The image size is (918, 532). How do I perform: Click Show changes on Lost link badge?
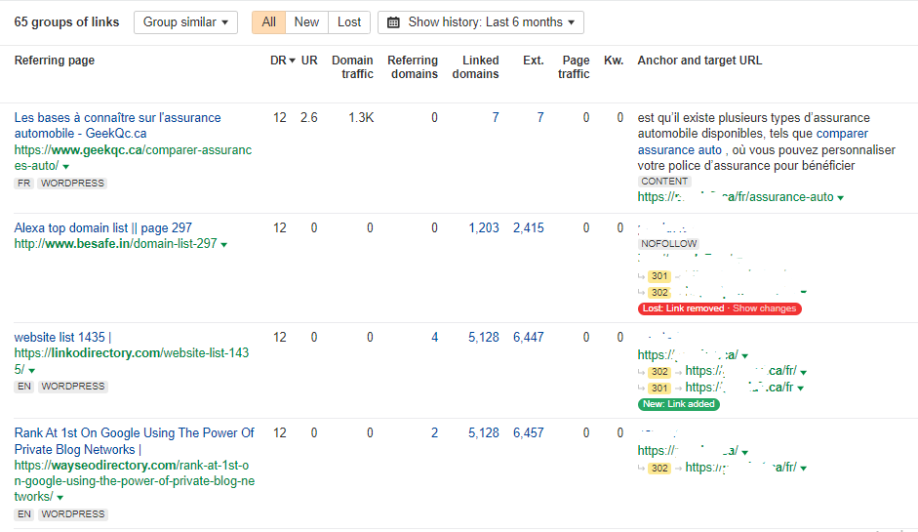click(764, 308)
